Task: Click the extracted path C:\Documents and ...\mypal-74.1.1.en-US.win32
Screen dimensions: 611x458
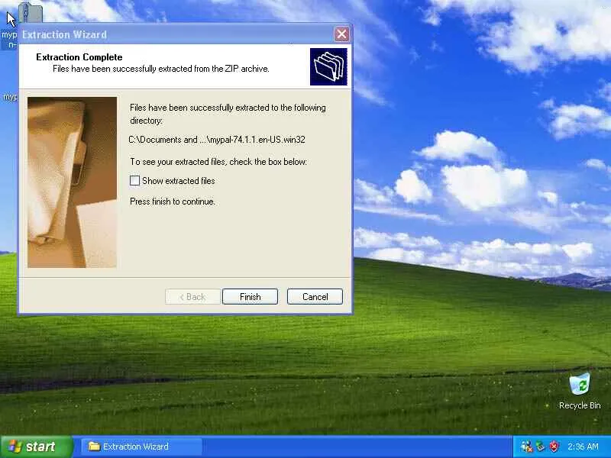Action: click(217, 140)
